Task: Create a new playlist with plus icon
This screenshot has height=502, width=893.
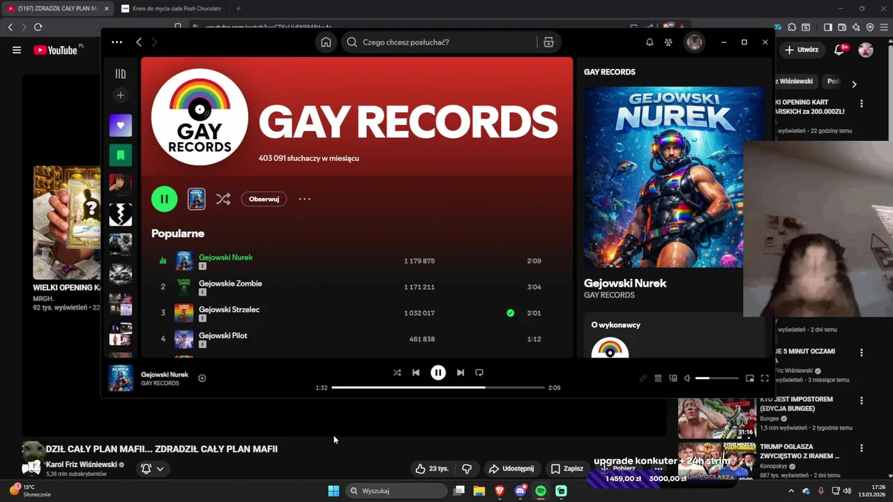Action: 121,95
